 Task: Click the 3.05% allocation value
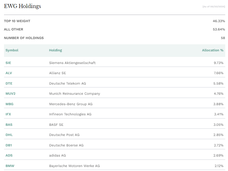tap(218, 125)
